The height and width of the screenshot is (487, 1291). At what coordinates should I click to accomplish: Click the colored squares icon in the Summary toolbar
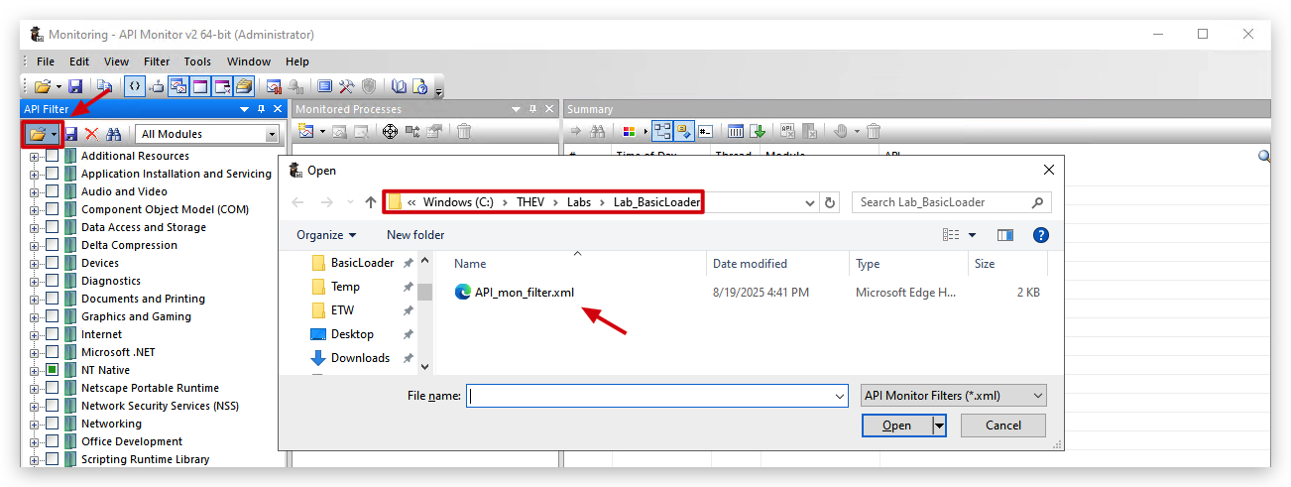pyautogui.click(x=629, y=131)
